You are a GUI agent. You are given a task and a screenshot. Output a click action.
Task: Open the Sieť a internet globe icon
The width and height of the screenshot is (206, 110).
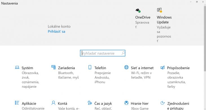[126, 67]
